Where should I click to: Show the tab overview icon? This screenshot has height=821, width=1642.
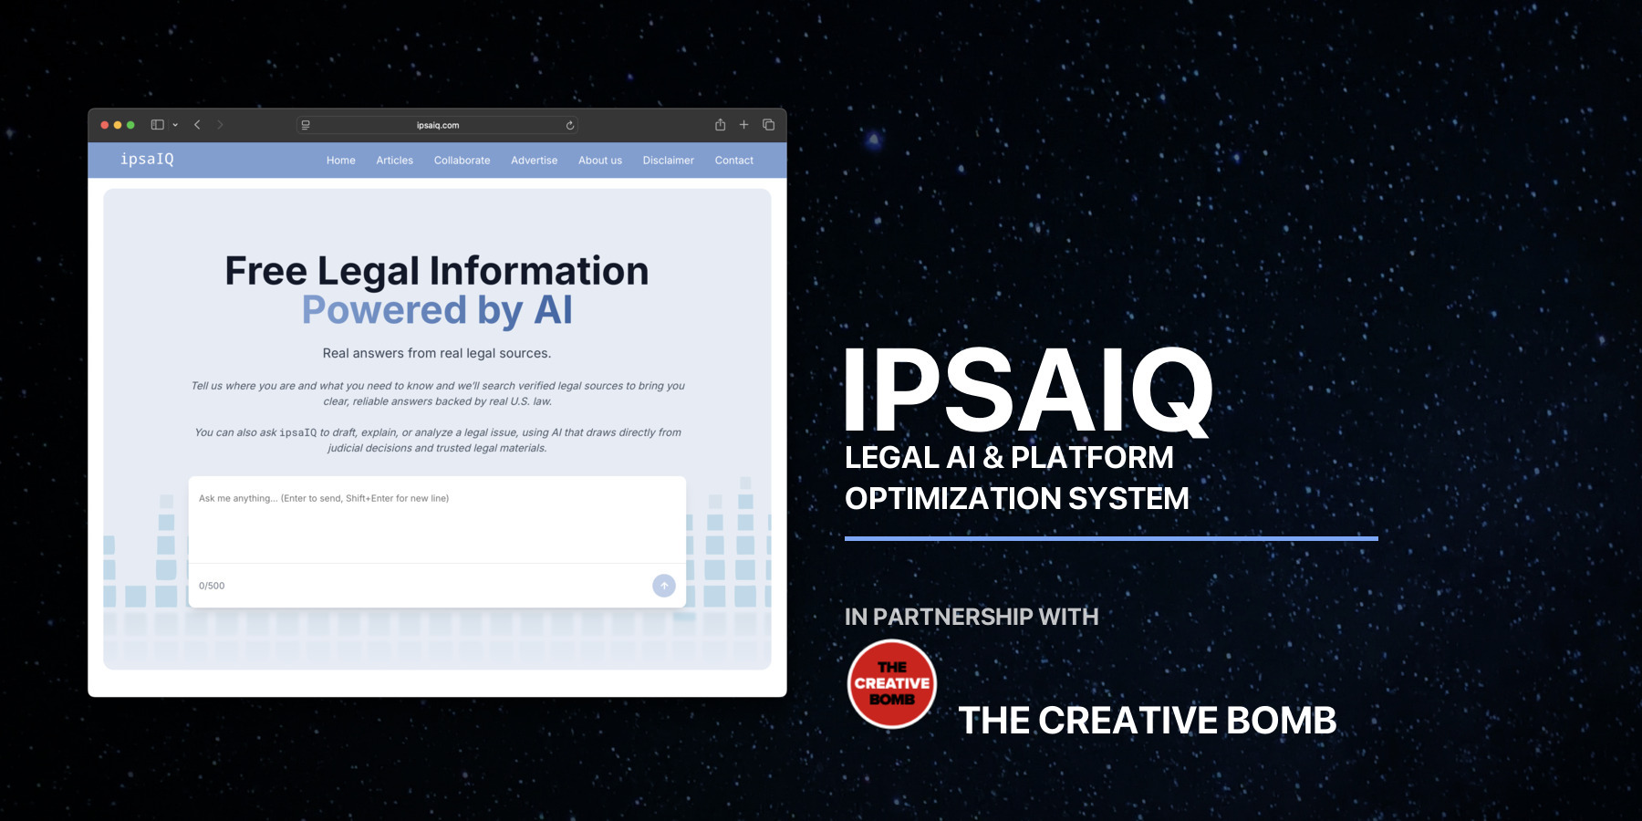(x=768, y=125)
